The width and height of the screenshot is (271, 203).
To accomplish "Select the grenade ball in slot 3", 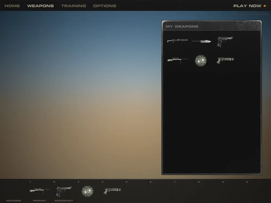I will click(x=88, y=191).
